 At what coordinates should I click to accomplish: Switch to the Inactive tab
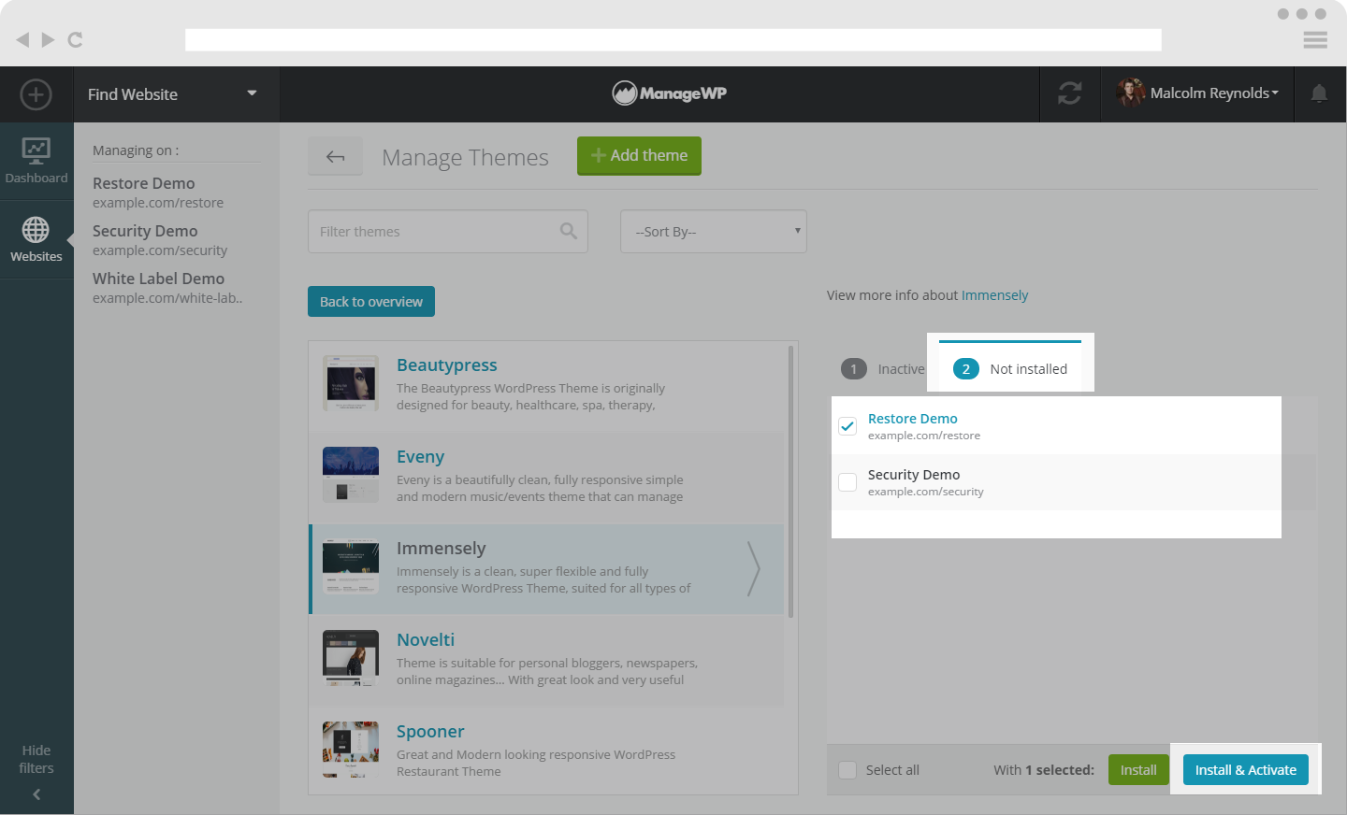[x=882, y=369]
